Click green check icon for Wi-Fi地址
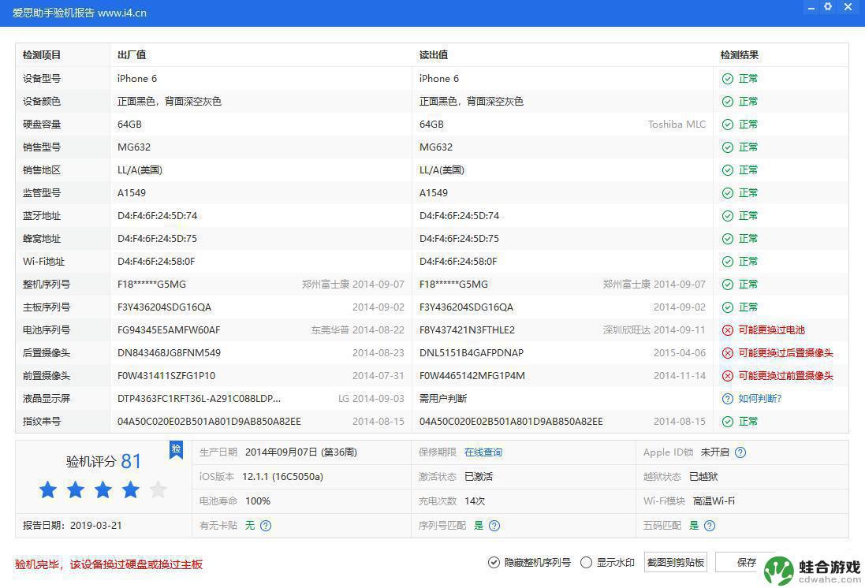This screenshot has width=865, height=588. 728,262
